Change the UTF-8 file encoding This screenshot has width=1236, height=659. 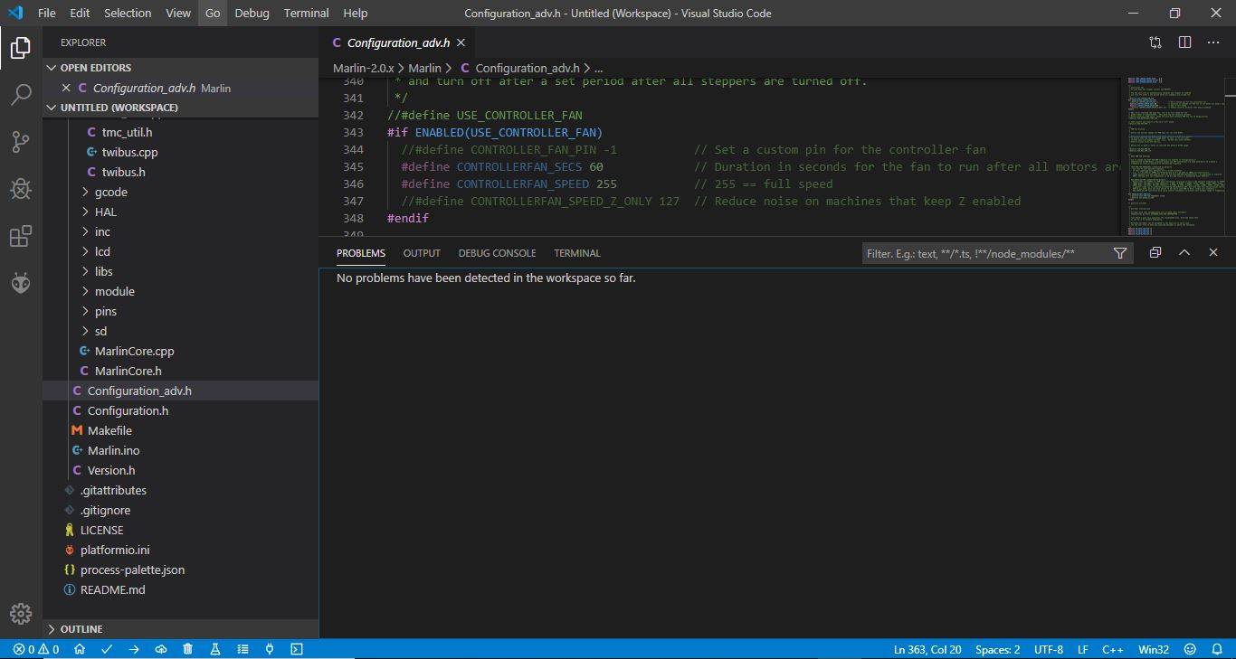(x=1048, y=649)
